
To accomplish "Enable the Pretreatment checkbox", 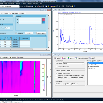I will click(16, 33).
